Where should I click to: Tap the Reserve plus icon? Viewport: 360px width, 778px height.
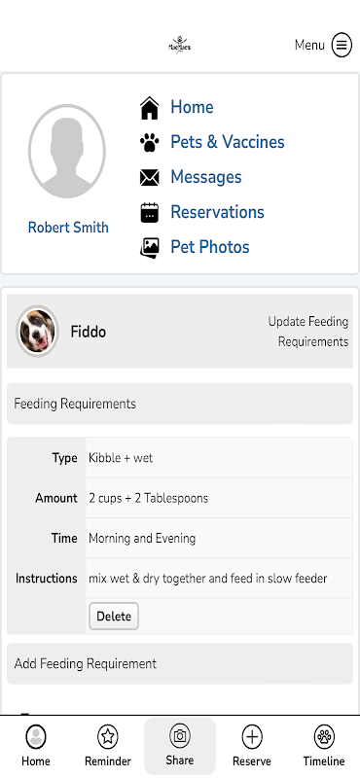click(x=252, y=737)
